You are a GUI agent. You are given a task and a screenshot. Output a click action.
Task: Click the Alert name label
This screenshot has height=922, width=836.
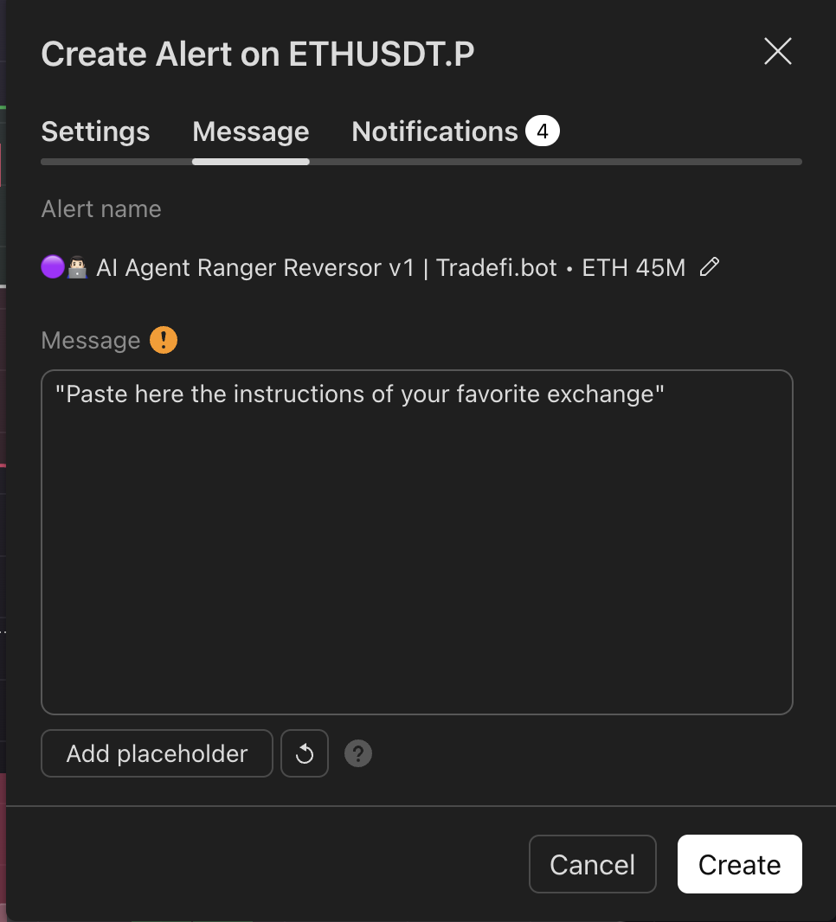pos(101,208)
